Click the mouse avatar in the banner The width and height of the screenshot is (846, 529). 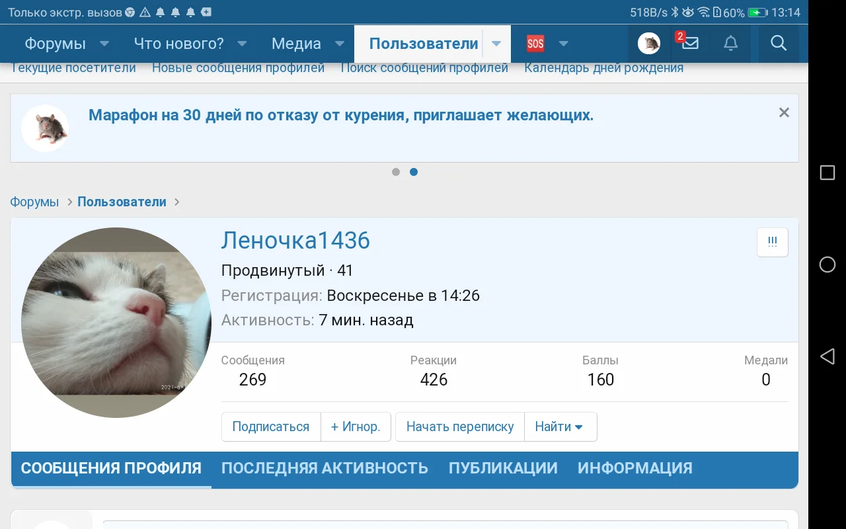coord(45,128)
